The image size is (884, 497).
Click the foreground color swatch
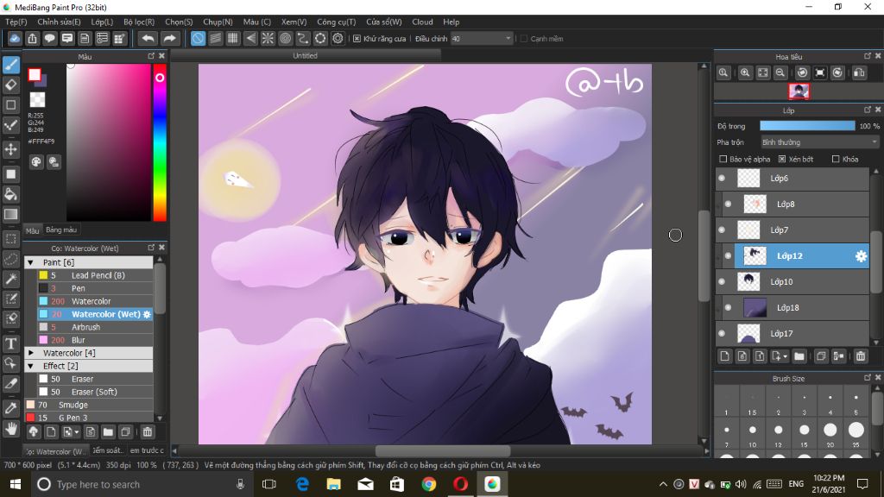(x=35, y=74)
